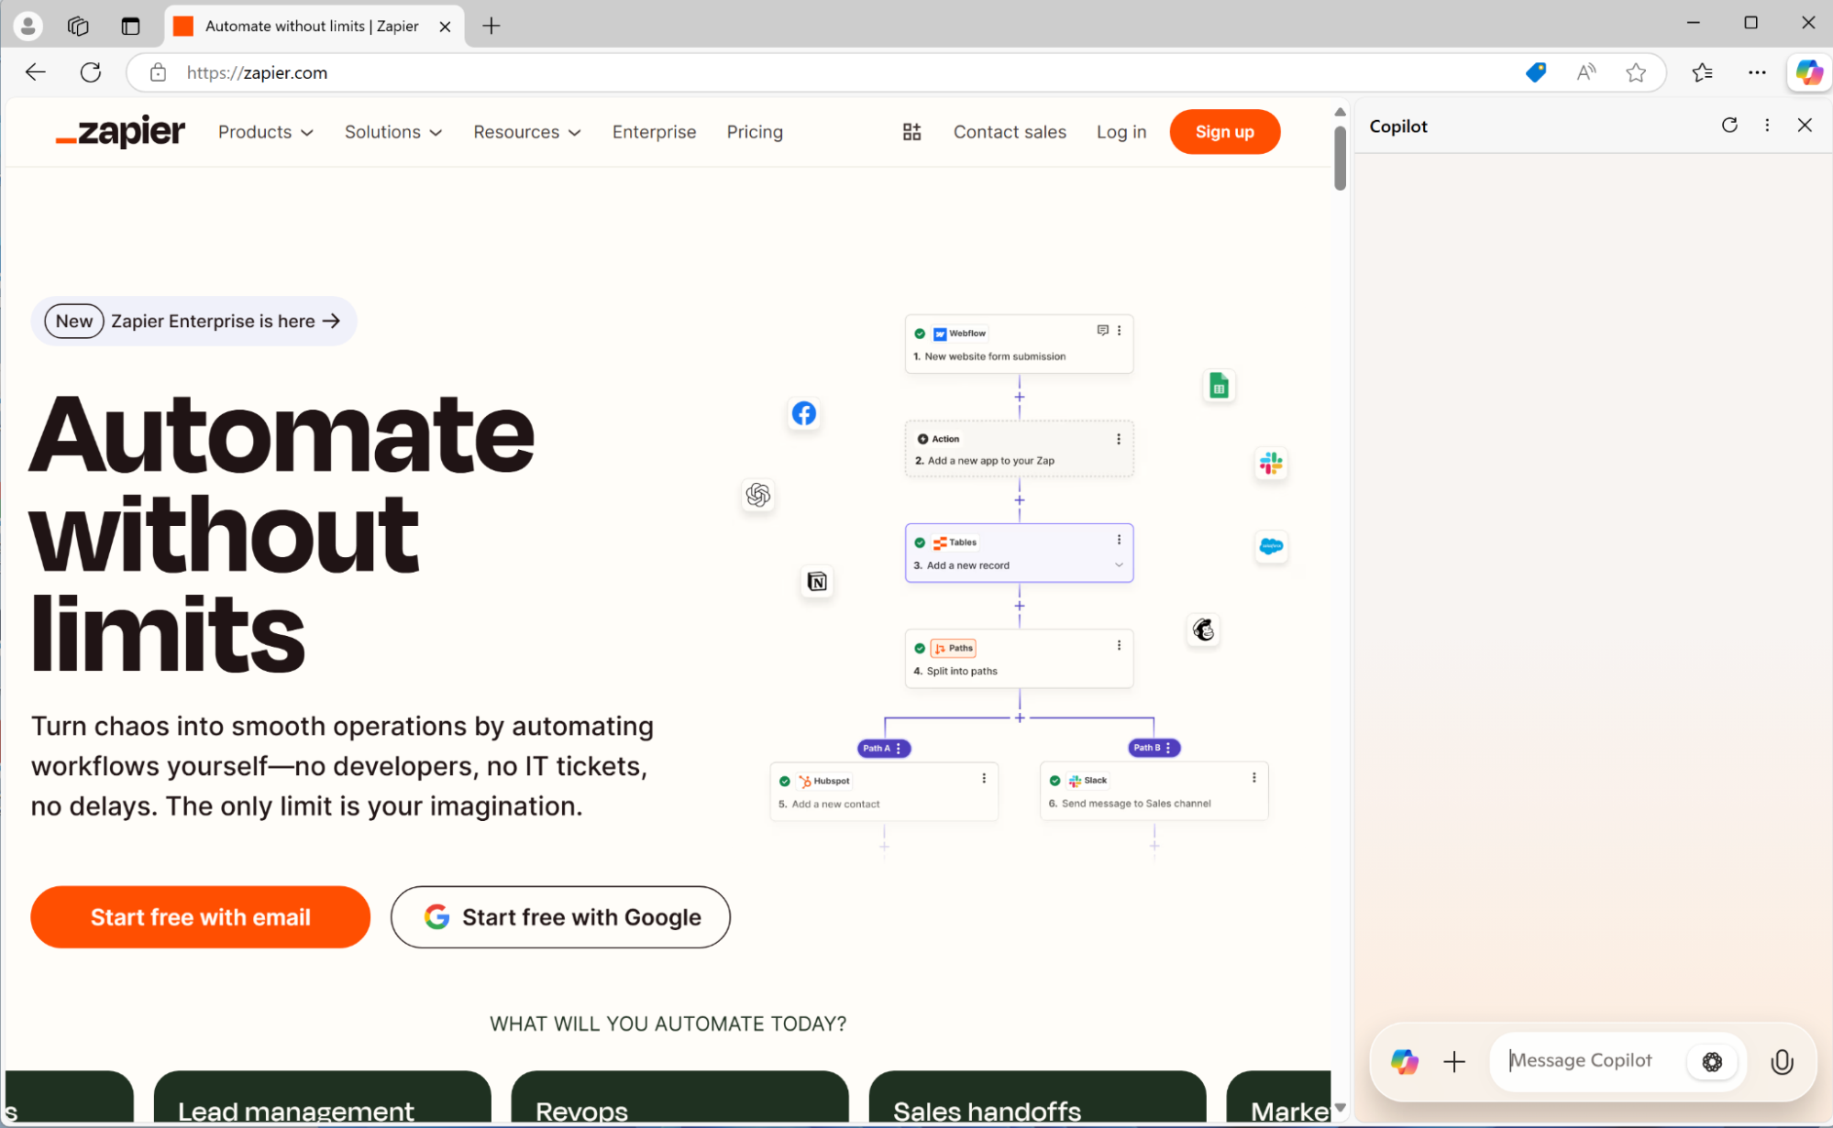The image size is (1833, 1128).
Task: Click the Mailchimp monkey icon
Action: (1204, 630)
